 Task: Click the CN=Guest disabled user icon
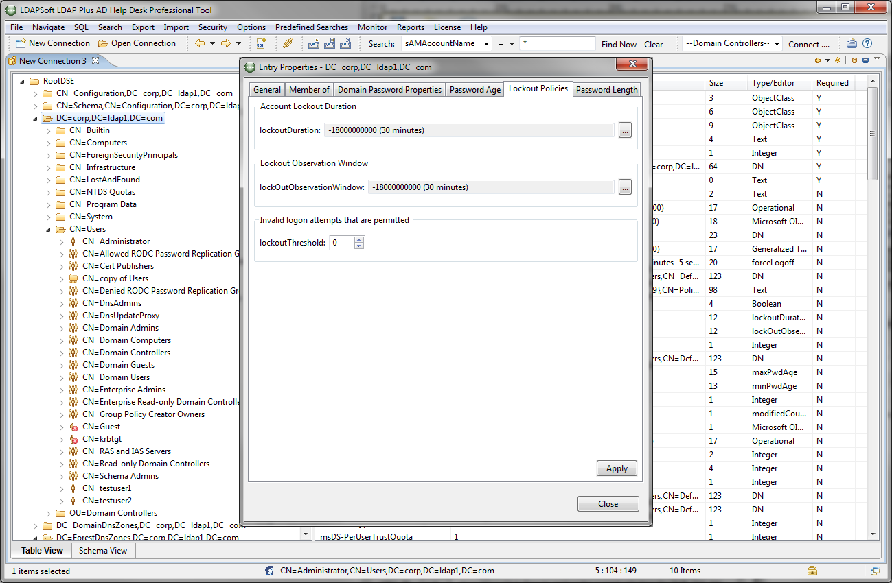click(x=73, y=427)
